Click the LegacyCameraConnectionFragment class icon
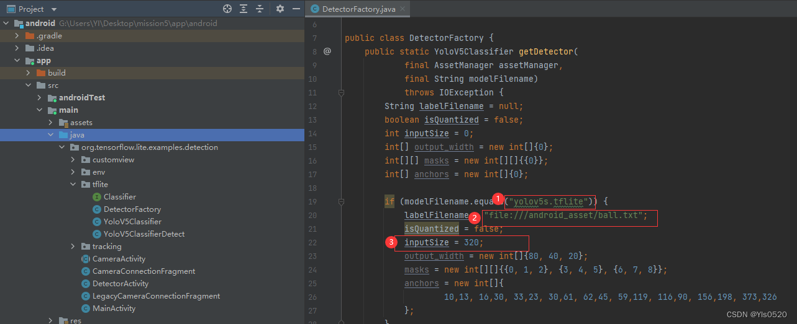Image resolution: width=797 pixels, height=324 pixels. pyautogui.click(x=86, y=296)
